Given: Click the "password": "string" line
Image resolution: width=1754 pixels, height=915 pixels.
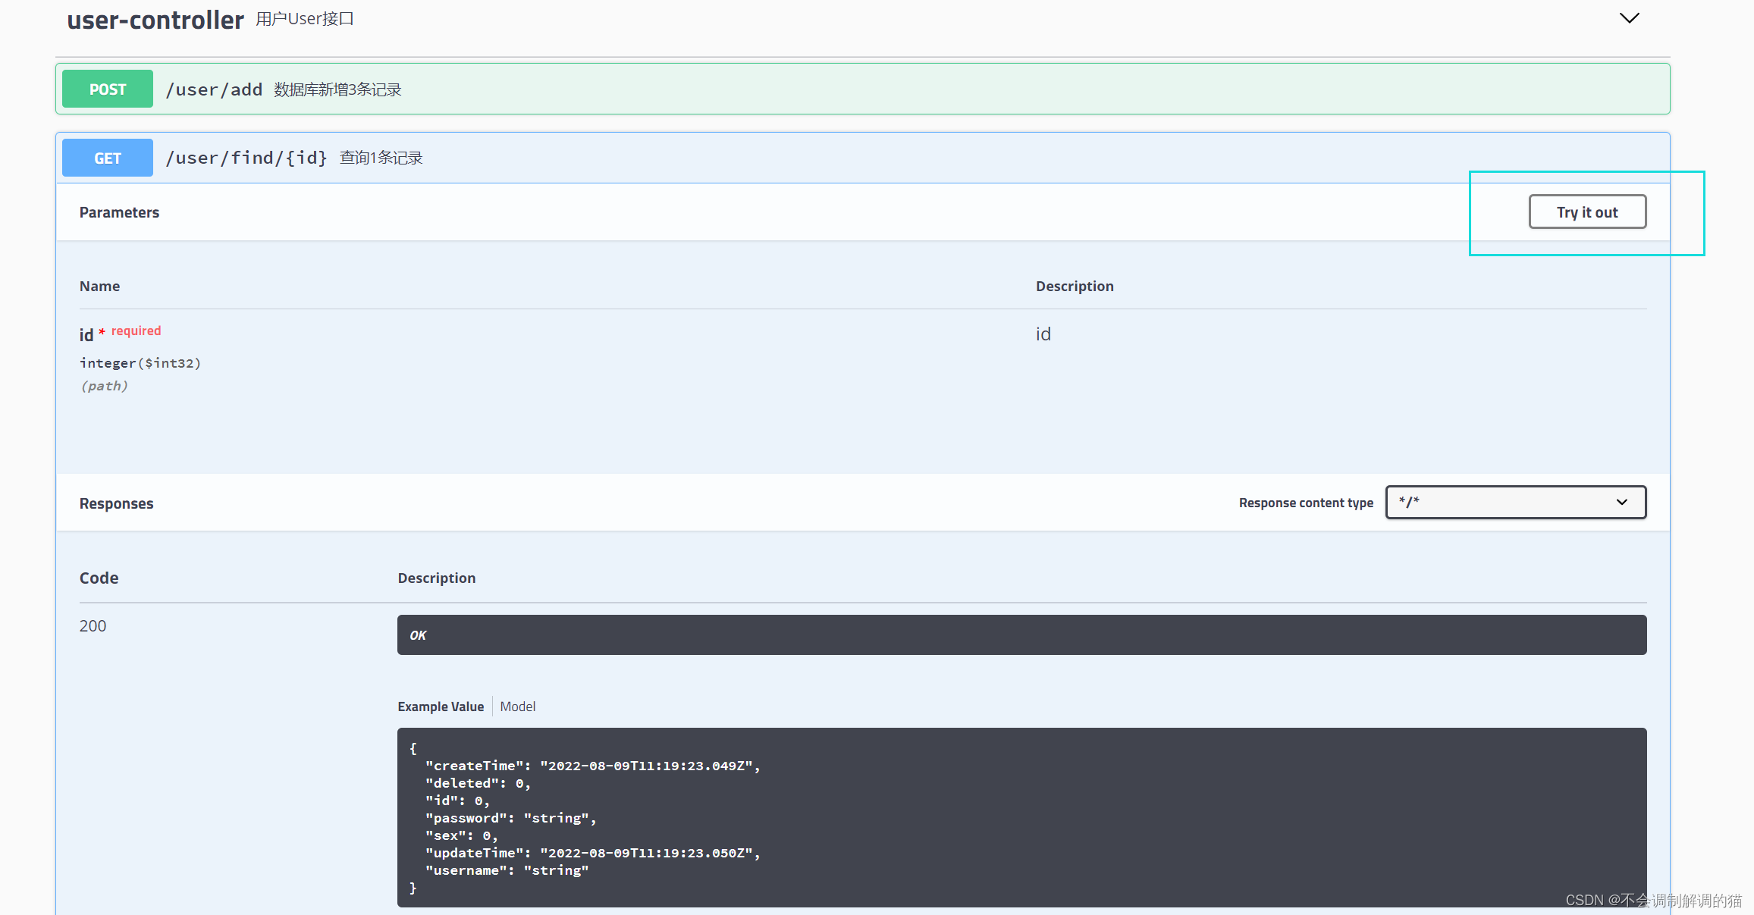Looking at the screenshot, I should coord(511,818).
